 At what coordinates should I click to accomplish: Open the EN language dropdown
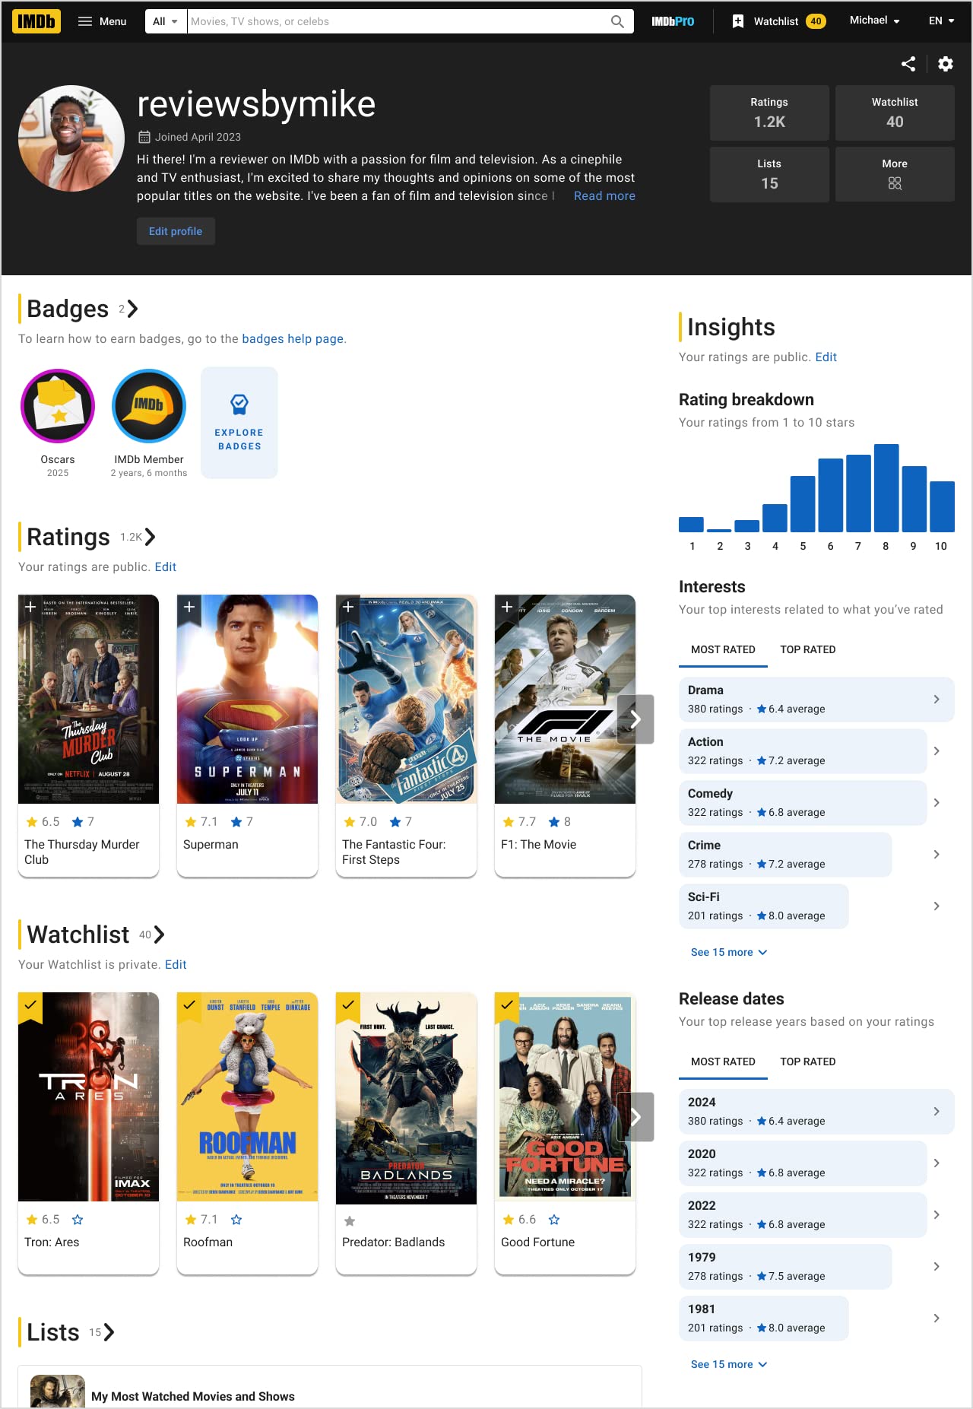click(x=941, y=21)
